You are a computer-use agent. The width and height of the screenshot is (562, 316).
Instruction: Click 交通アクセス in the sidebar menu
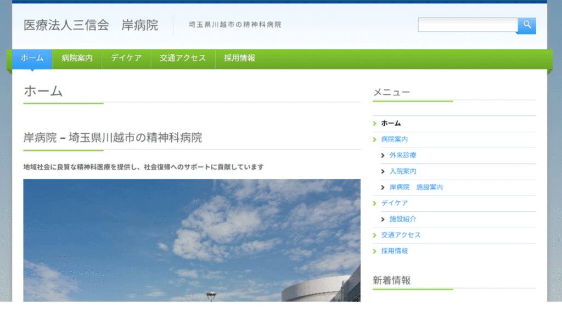[401, 235]
